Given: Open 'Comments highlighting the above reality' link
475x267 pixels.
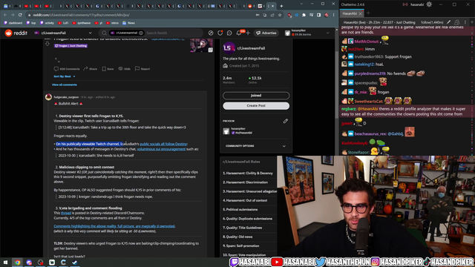Looking at the screenshot, I should click(x=114, y=226).
